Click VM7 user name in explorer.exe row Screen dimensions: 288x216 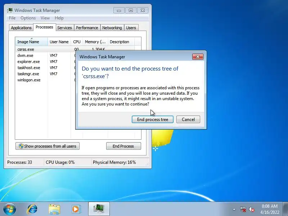click(53, 62)
